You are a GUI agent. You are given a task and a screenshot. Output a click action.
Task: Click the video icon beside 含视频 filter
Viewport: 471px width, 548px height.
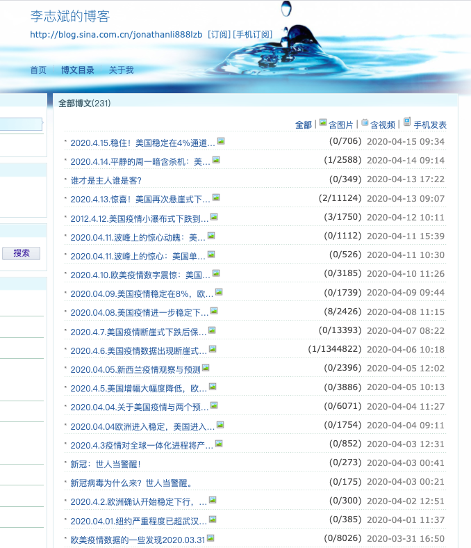pyautogui.click(x=365, y=122)
